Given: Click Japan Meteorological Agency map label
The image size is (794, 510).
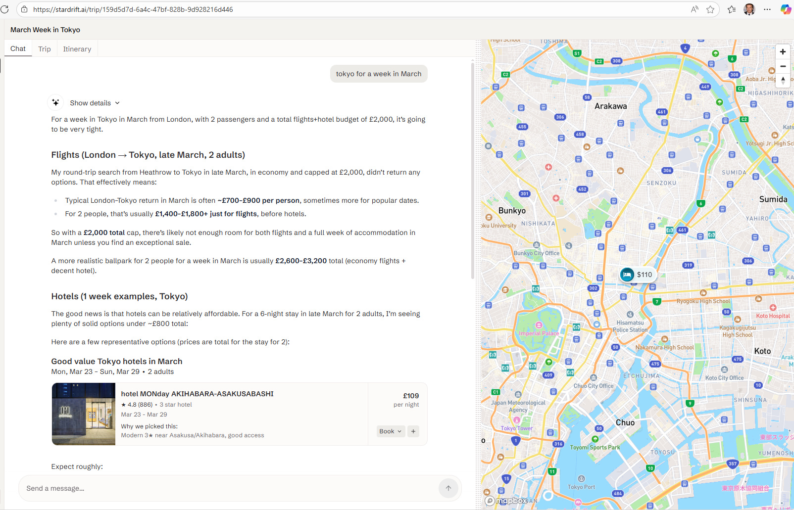Looking at the screenshot, I should (x=518, y=406).
